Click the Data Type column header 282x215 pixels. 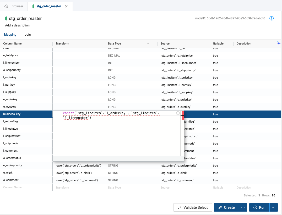tap(114, 43)
